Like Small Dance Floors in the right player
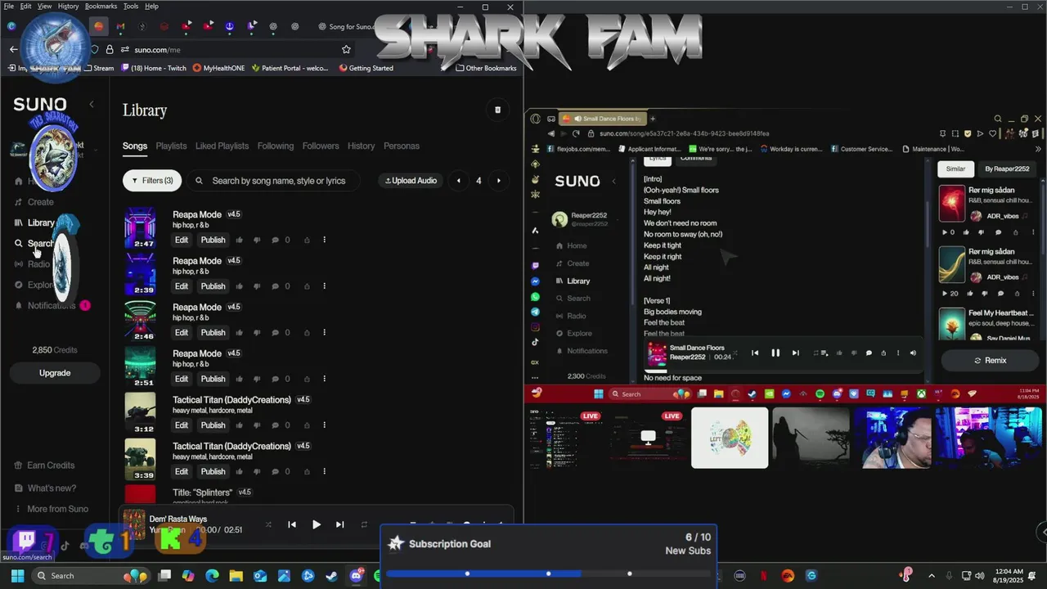 click(839, 353)
